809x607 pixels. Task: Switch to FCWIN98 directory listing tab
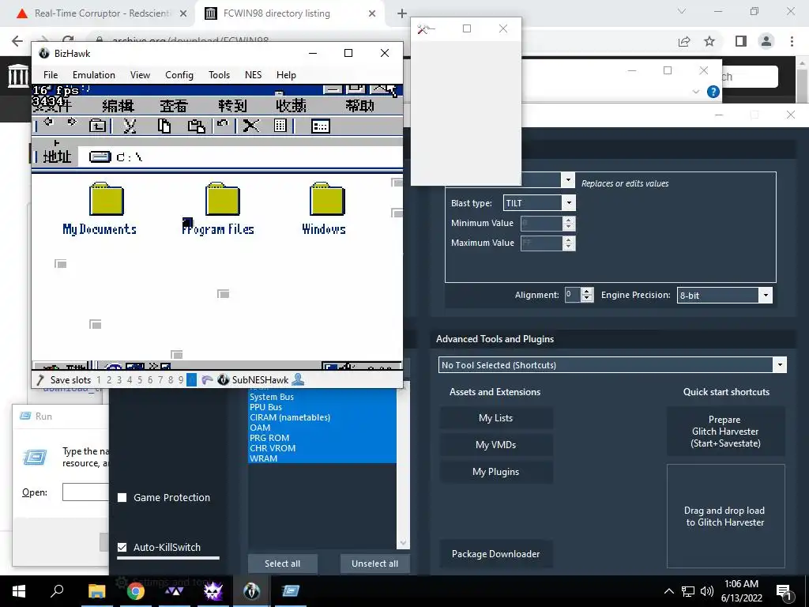click(x=289, y=13)
